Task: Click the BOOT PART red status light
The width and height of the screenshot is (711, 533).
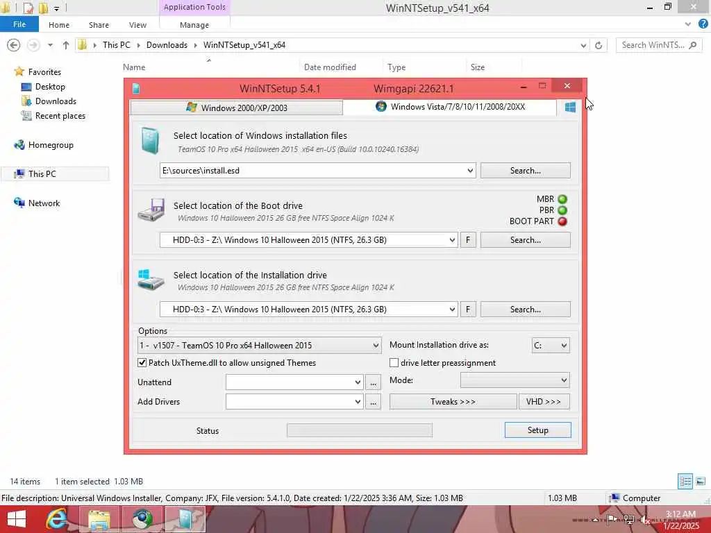Action: coord(562,221)
